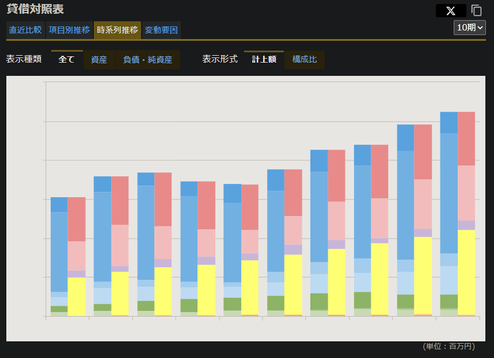Click the yellow segment of the last bar
Screen dimensions: 494x358
coord(466,272)
